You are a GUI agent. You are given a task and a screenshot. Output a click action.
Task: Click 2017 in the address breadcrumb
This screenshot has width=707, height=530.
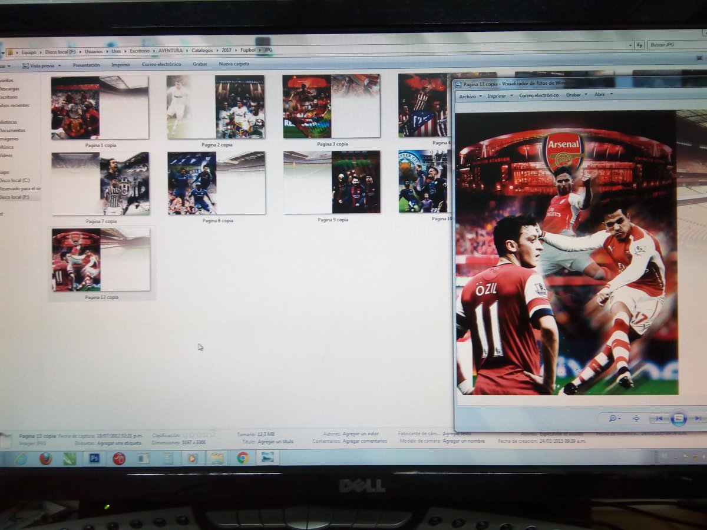(226, 50)
